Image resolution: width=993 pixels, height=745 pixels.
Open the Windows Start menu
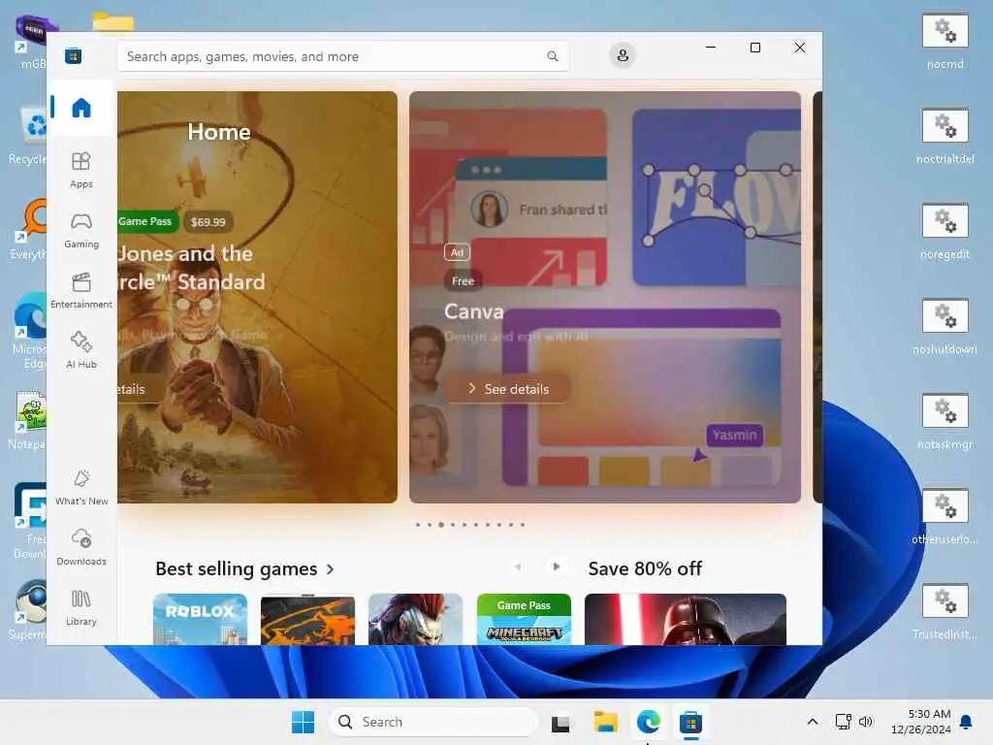coord(303,722)
